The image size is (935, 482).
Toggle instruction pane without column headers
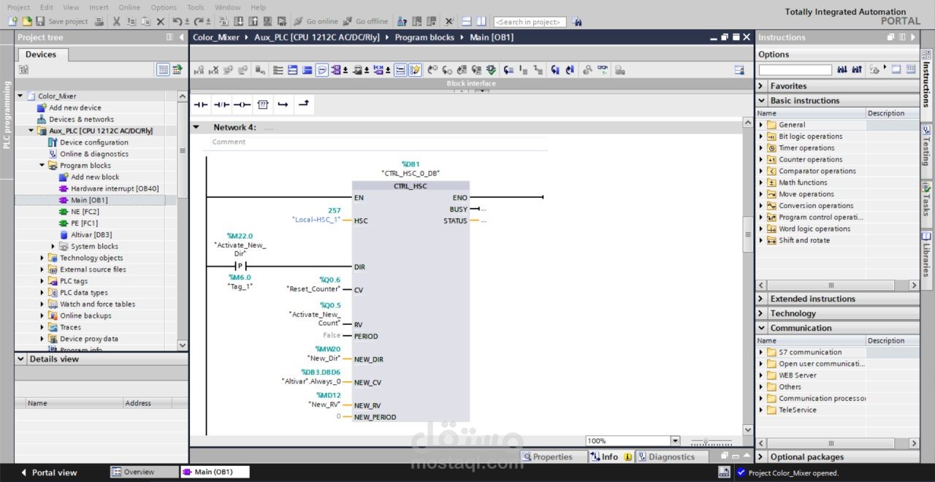tap(896, 69)
